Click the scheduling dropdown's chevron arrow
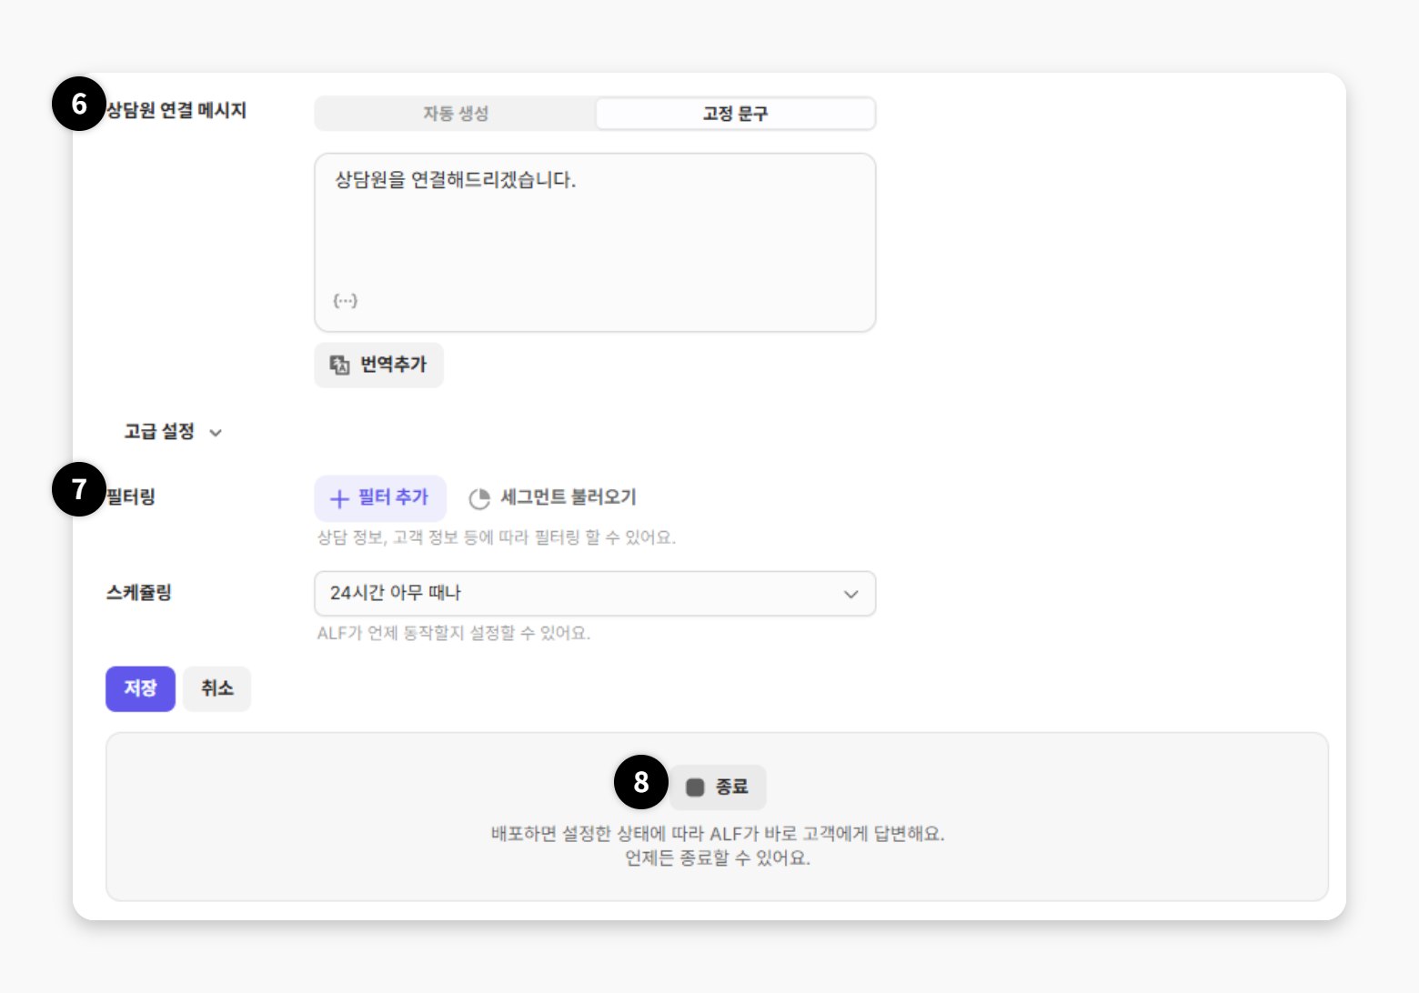The height and width of the screenshot is (993, 1419). click(x=851, y=594)
